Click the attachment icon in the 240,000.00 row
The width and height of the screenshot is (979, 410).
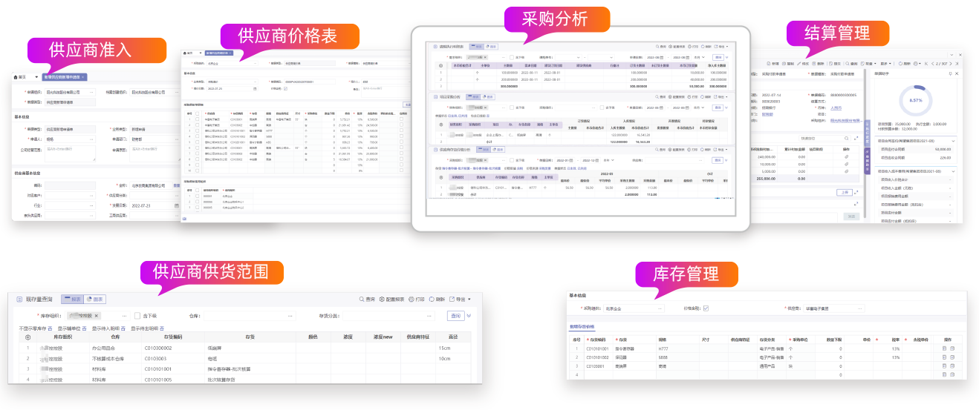coord(845,157)
